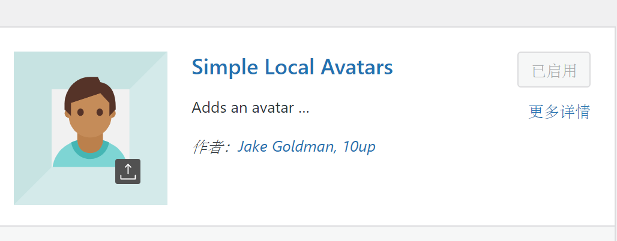Click the word Simple in the plugin heading

coord(224,67)
